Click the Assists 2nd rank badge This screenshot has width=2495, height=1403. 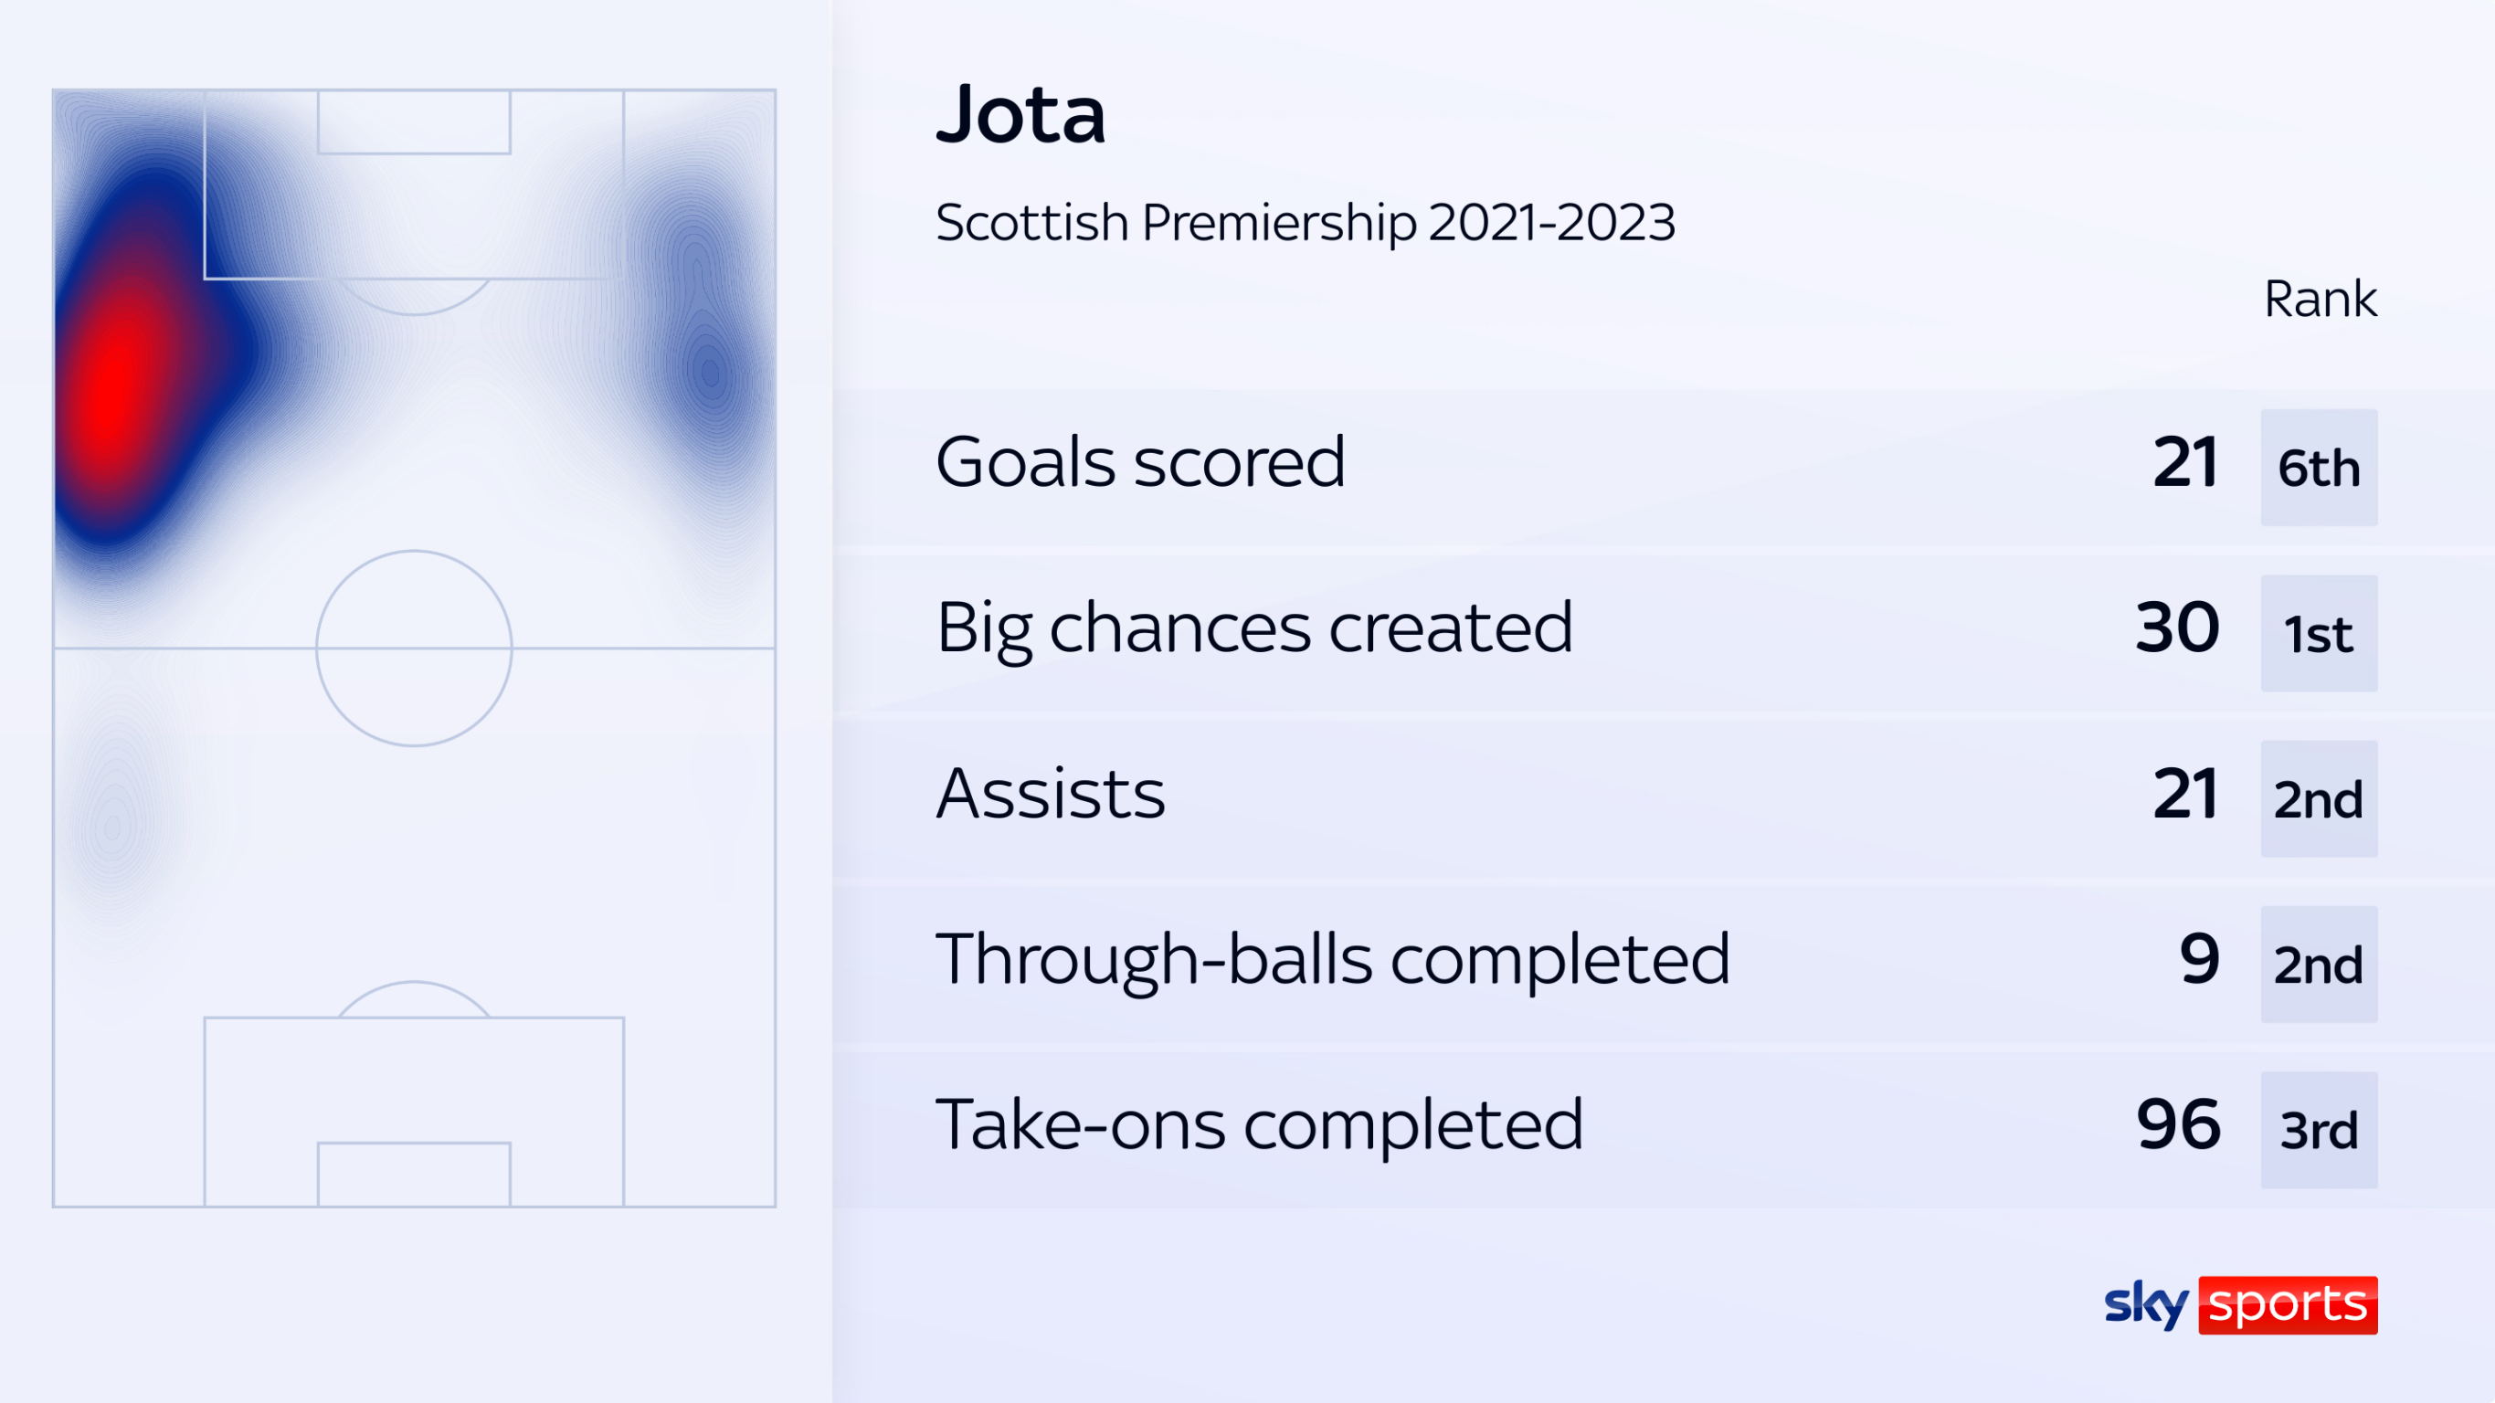tap(2319, 799)
